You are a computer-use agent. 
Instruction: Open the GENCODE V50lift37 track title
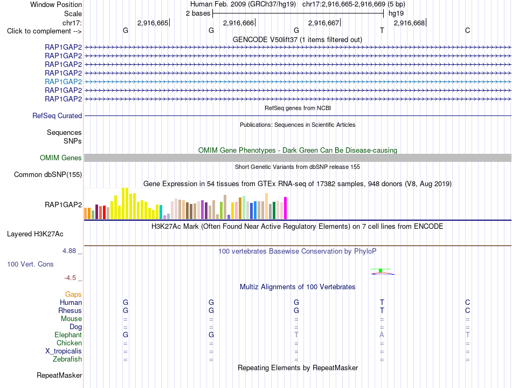[297, 39]
